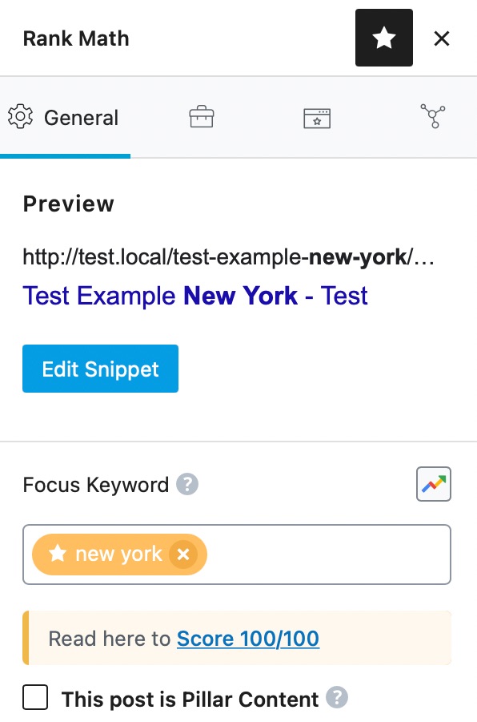The width and height of the screenshot is (477, 722).
Task: Enable 'This post is Pillar Content' checkbox
Action: coord(35,697)
